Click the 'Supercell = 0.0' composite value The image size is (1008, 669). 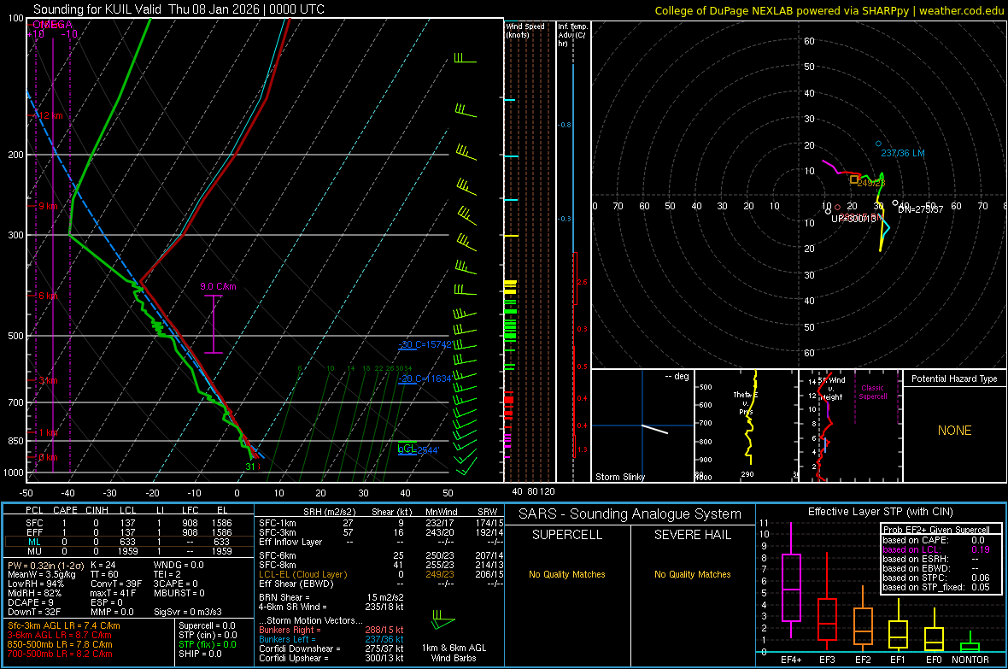click(x=207, y=625)
